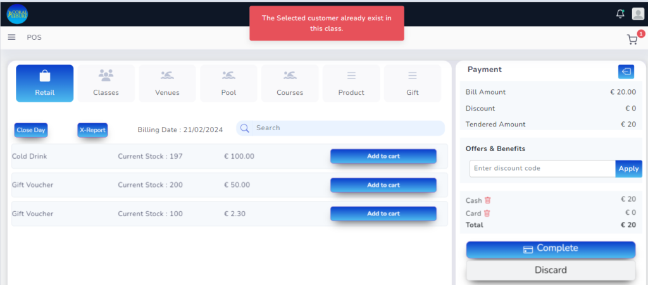Screen dimensions: 648x285
Task: Open the shopping cart icon
Action: pos(632,40)
